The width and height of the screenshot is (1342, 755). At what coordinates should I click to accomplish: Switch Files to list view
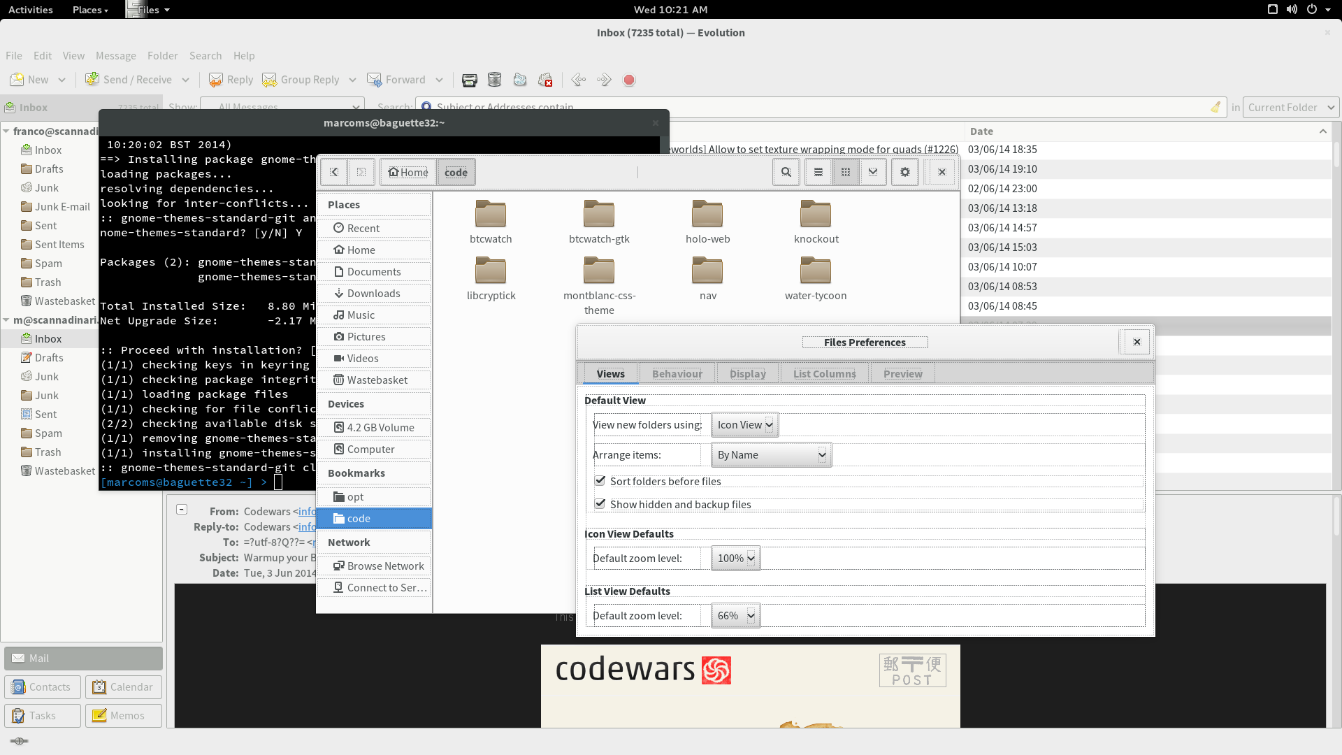[818, 172]
